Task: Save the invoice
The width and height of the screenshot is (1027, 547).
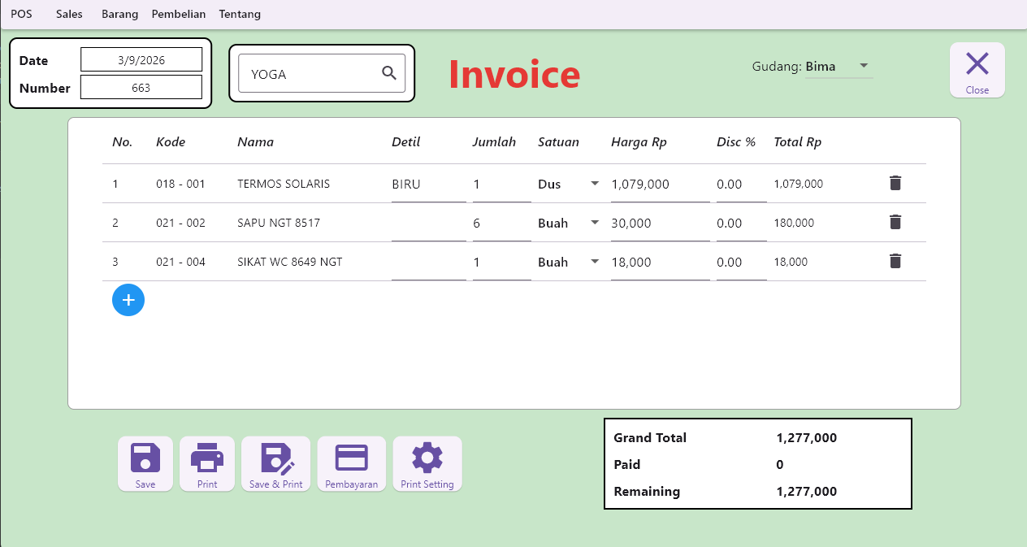Action: coord(145,464)
